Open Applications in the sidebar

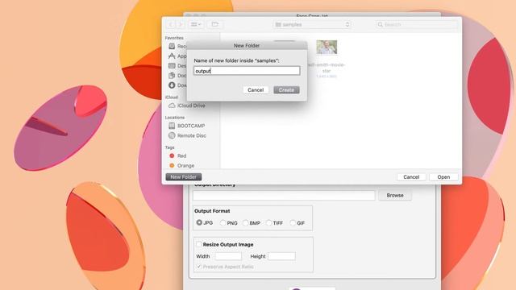[177, 56]
